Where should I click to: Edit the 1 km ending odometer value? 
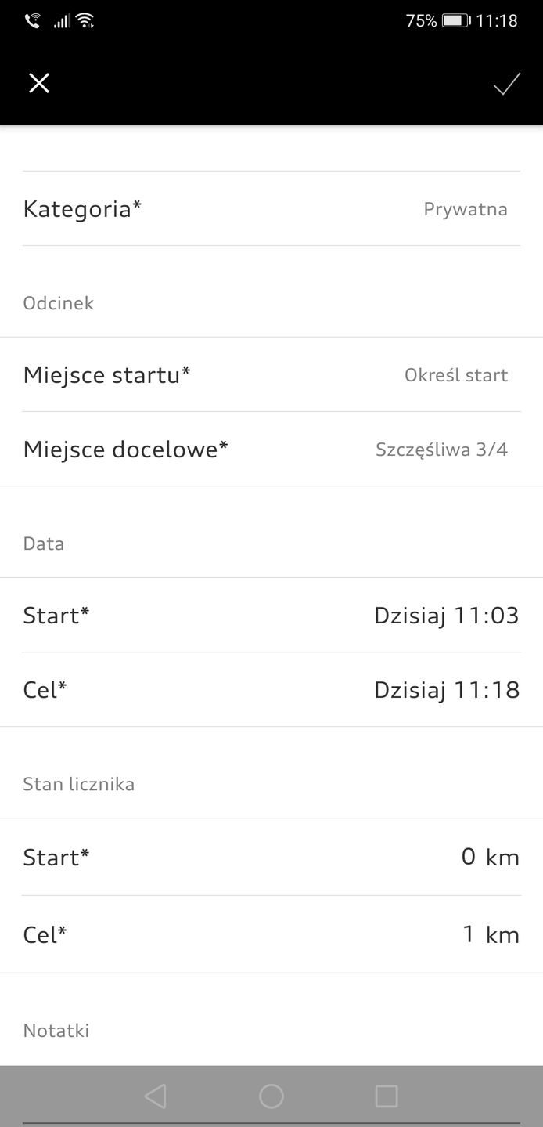[x=490, y=934]
